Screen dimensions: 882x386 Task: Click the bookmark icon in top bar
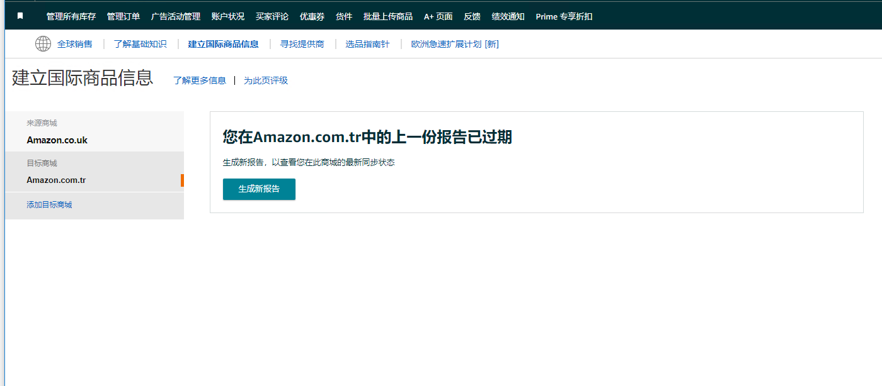click(x=20, y=16)
